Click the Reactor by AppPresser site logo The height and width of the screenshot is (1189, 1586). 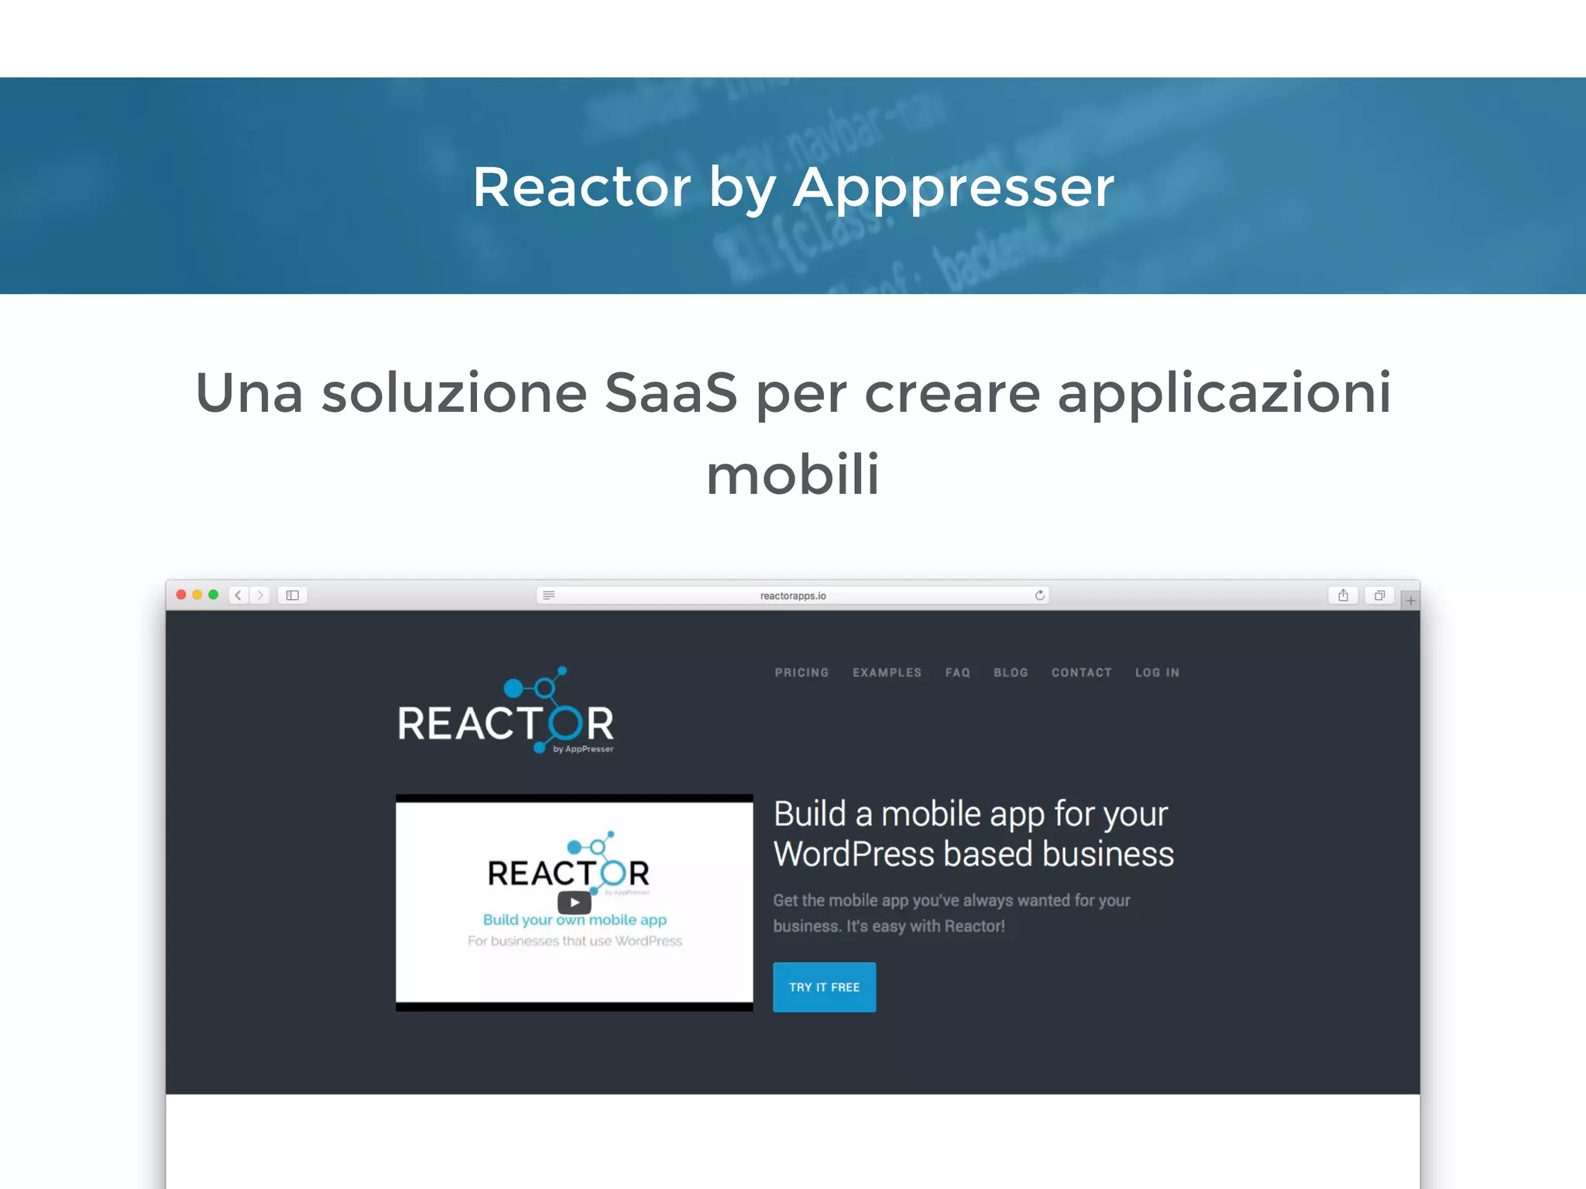click(x=506, y=711)
